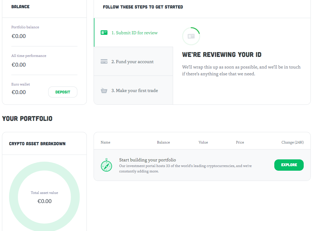Click the 'Start building your portfolio' text
The width and height of the screenshot is (330, 231).
pos(147,160)
